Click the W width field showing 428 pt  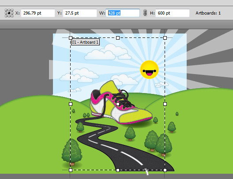click(x=123, y=13)
